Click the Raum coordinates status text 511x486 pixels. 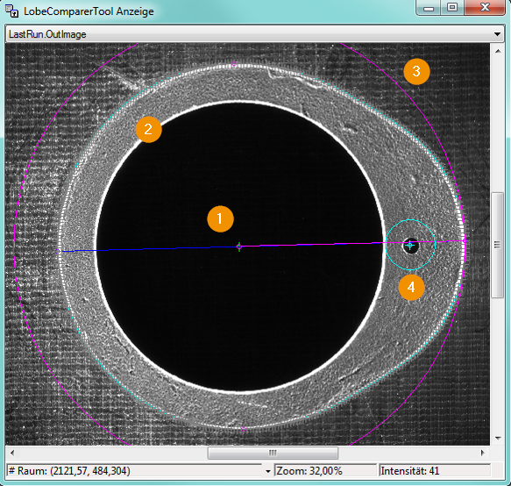[69, 471]
